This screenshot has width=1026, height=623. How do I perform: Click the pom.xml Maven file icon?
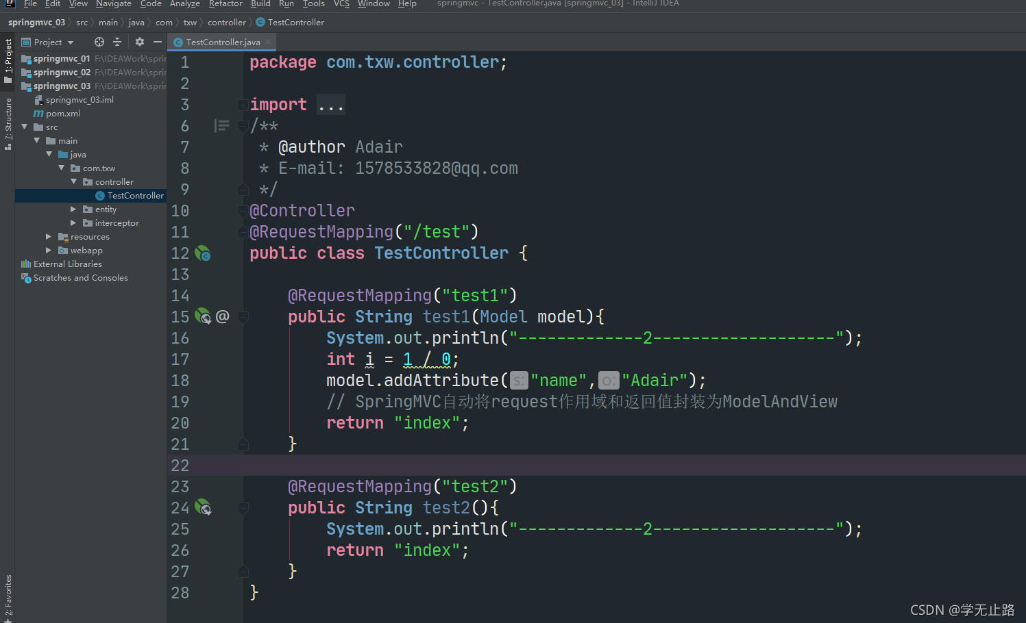[x=38, y=114]
